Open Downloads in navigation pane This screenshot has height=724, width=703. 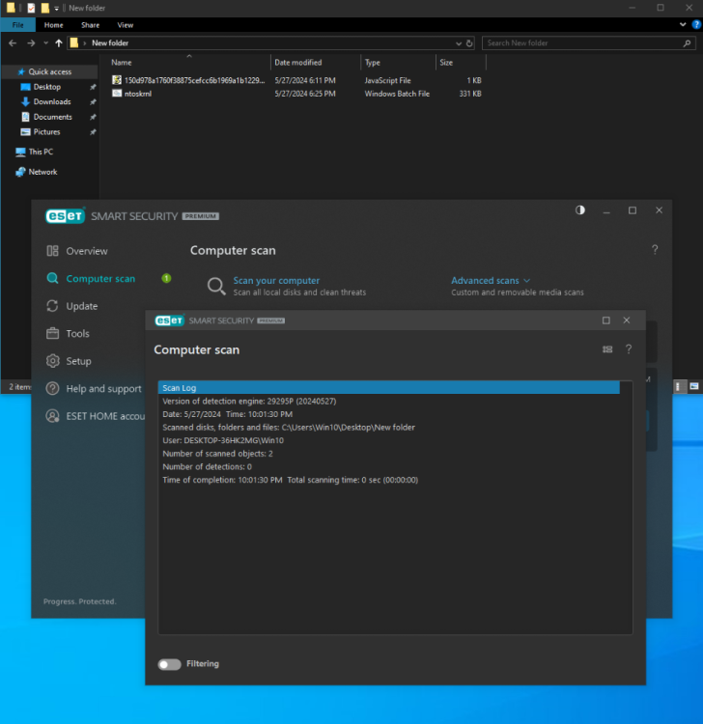(x=52, y=101)
